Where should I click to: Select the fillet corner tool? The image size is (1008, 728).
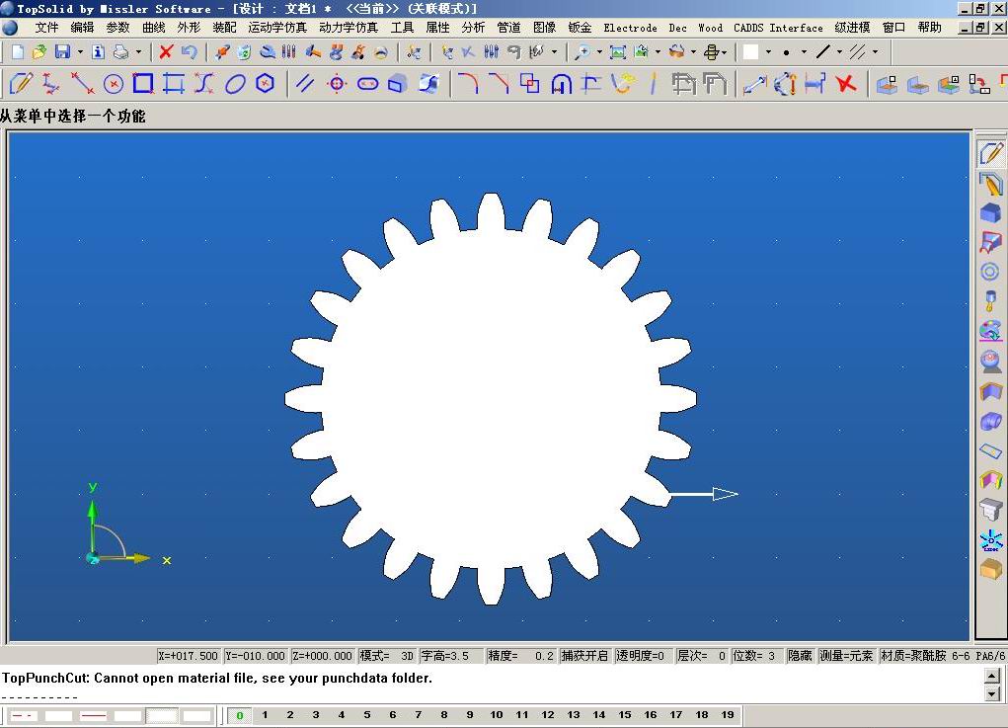point(468,84)
